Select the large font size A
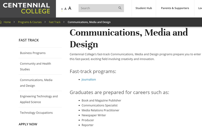Screen dimensions: 202x128 tap(70, 8)
